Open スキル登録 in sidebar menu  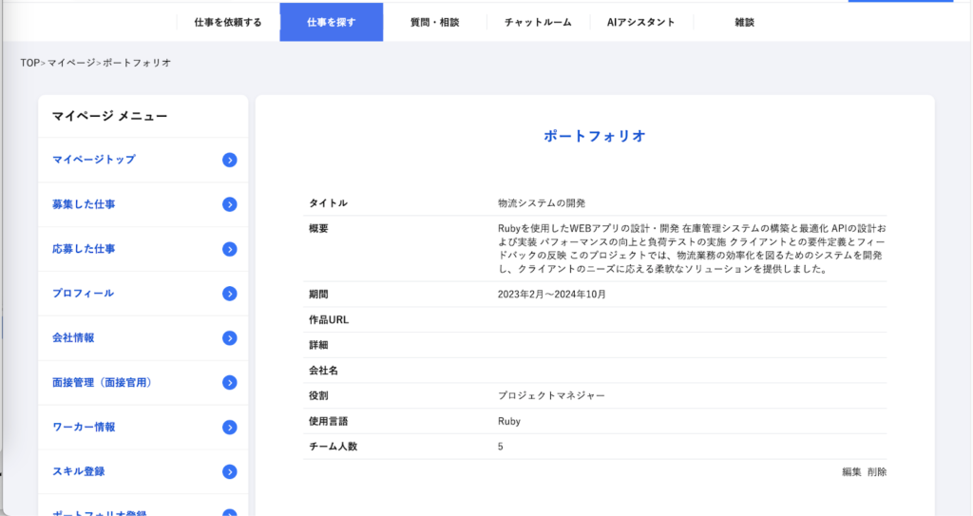click(79, 472)
